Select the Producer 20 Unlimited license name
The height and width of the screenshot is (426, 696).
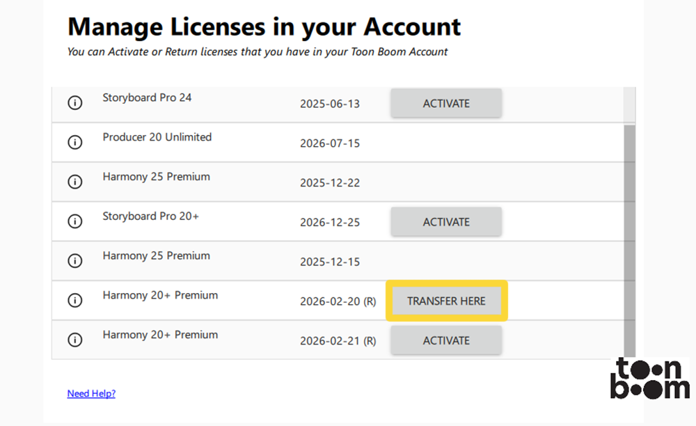(x=157, y=137)
